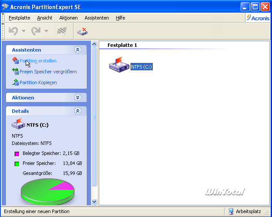The width and height of the screenshot is (272, 217).
Task: Click the menu bar grip handle
Action: pos(3,18)
